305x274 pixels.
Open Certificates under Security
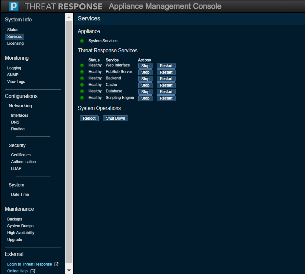(x=21, y=155)
